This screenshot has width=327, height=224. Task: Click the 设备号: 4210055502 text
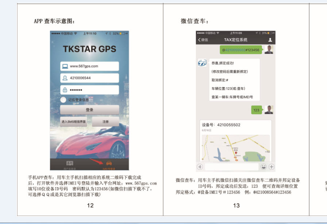pos(221,125)
